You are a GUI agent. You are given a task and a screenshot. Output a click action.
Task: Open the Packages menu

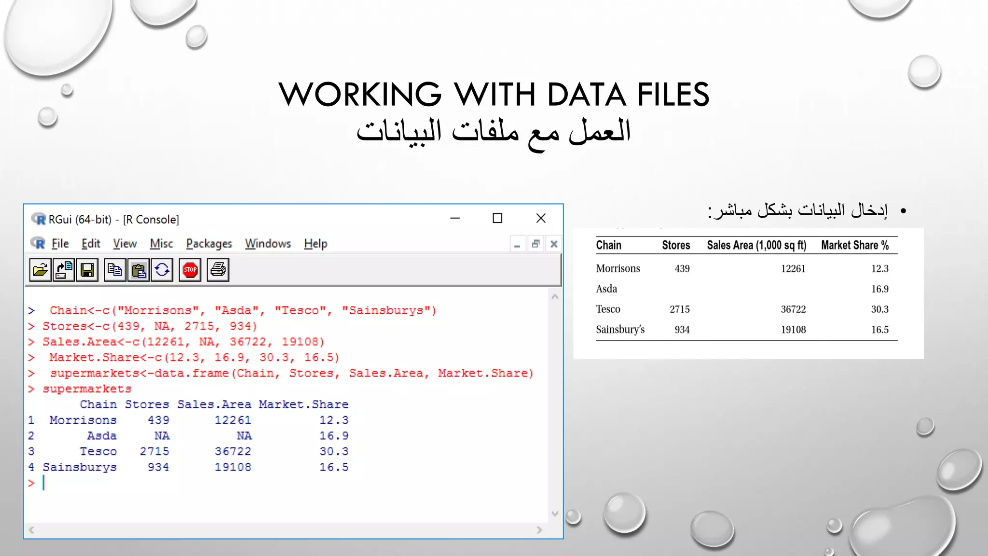pos(209,244)
